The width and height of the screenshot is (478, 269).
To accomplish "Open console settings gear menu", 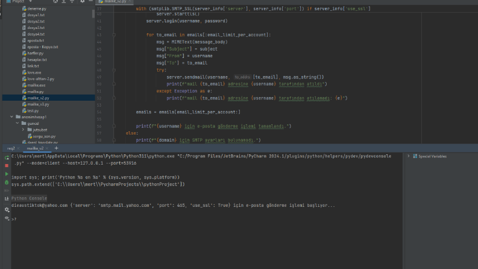I will pos(7,209).
